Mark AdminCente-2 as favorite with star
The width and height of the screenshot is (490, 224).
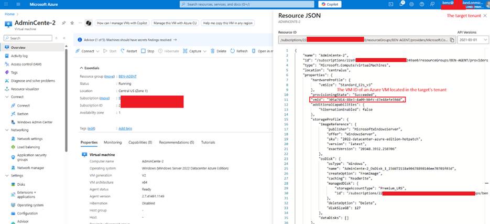72,23
